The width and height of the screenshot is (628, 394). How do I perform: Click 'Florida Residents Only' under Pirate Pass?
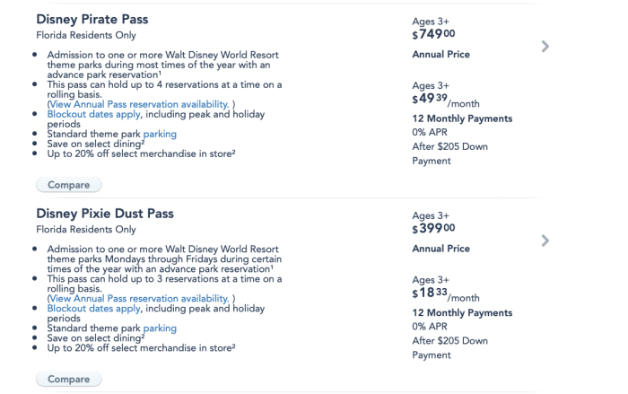pyautogui.click(x=86, y=35)
